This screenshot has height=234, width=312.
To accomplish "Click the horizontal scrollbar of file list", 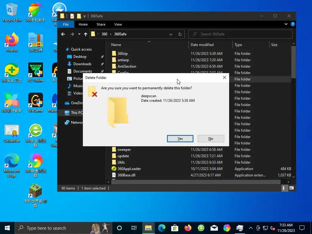I will [195, 182].
